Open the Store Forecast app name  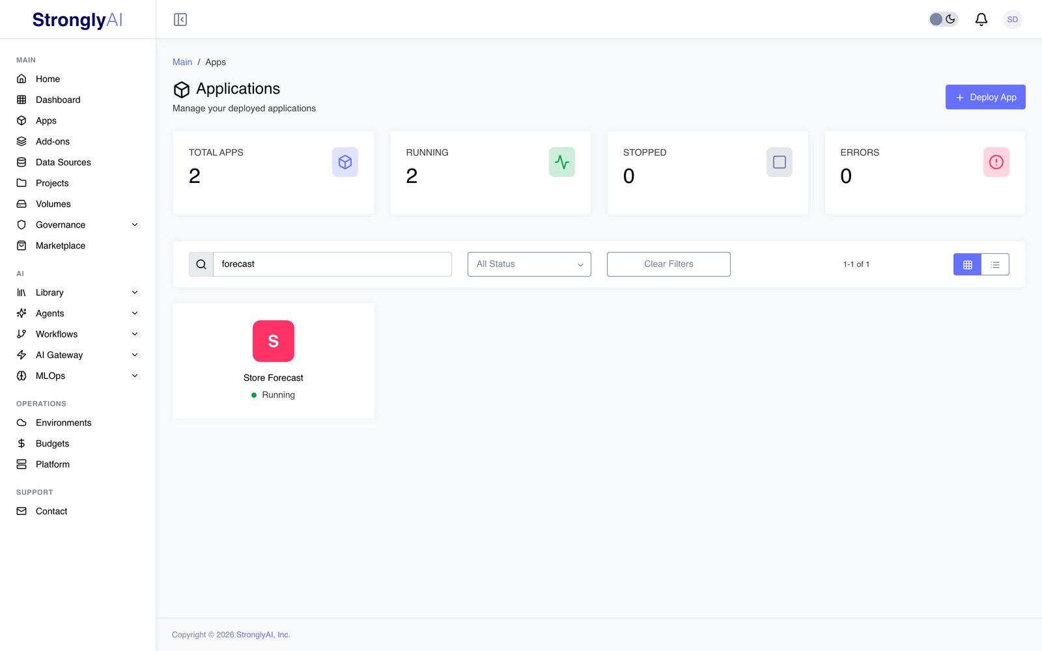[x=274, y=378]
